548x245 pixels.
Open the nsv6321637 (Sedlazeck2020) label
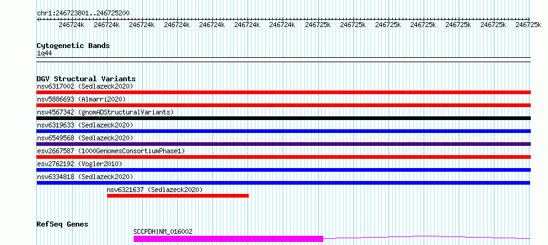point(155,190)
